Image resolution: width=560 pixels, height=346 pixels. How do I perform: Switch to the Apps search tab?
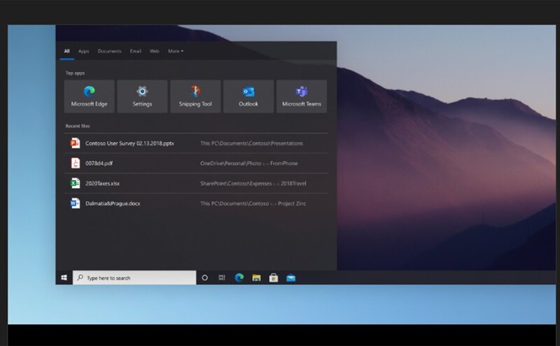[84, 51]
